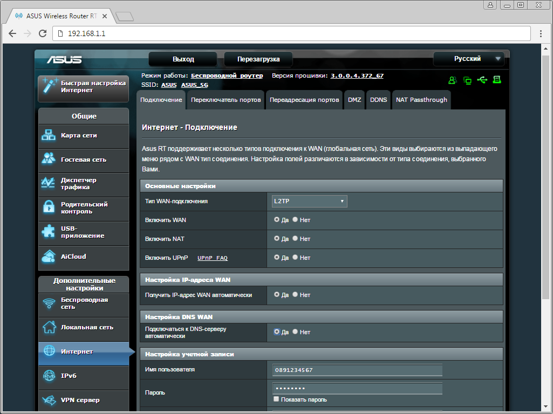Close the ASUS Wireless Router tab
This screenshot has width=553, height=414.
pyautogui.click(x=104, y=16)
